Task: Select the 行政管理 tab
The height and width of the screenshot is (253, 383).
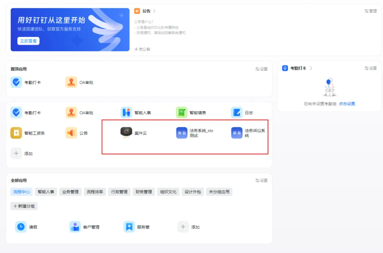Action: pyautogui.click(x=119, y=192)
